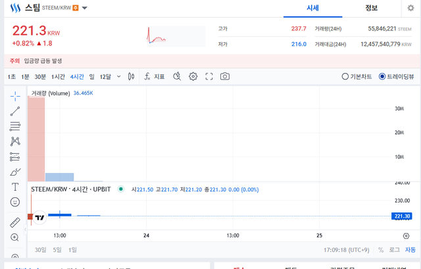The height and width of the screenshot is (269, 421).
Task: Switch to the 정보 tab
Action: coord(371,8)
